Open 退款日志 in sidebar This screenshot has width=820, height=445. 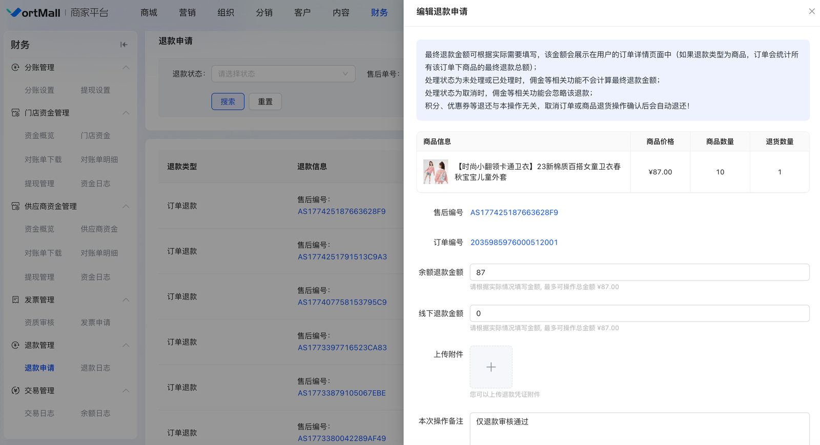coord(95,368)
